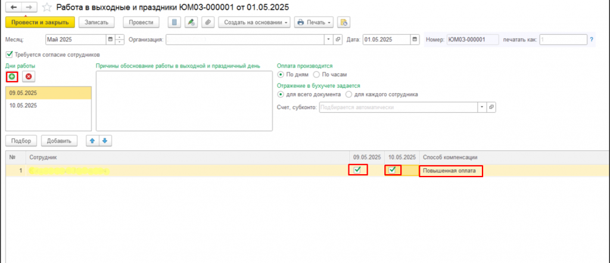Click into the Причины обоснование text area
This screenshot has width=610, height=263.
click(x=184, y=101)
